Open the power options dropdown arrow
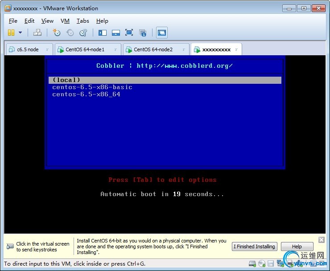The image size is (330, 271). tap(20, 33)
